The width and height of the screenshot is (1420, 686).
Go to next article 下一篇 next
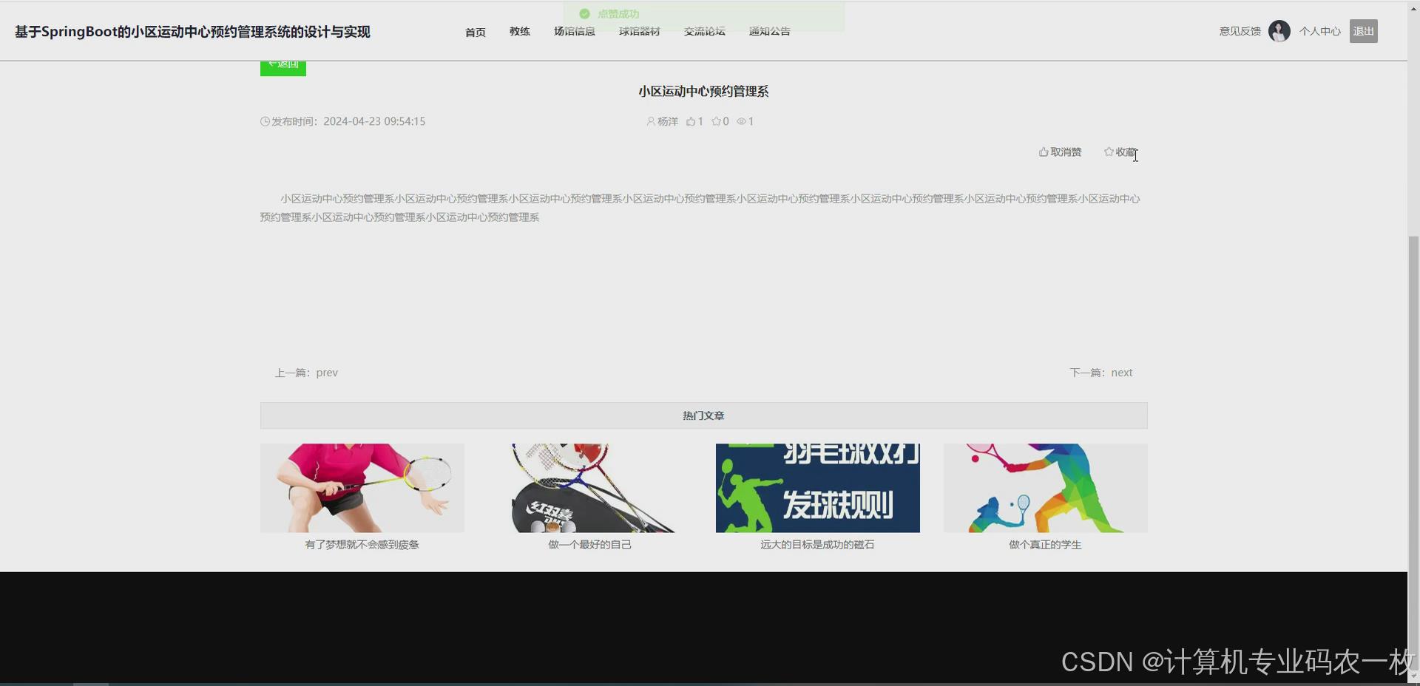1101,373
